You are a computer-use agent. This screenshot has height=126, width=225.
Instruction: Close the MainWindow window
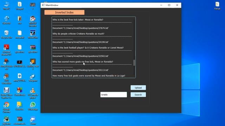[177, 5]
